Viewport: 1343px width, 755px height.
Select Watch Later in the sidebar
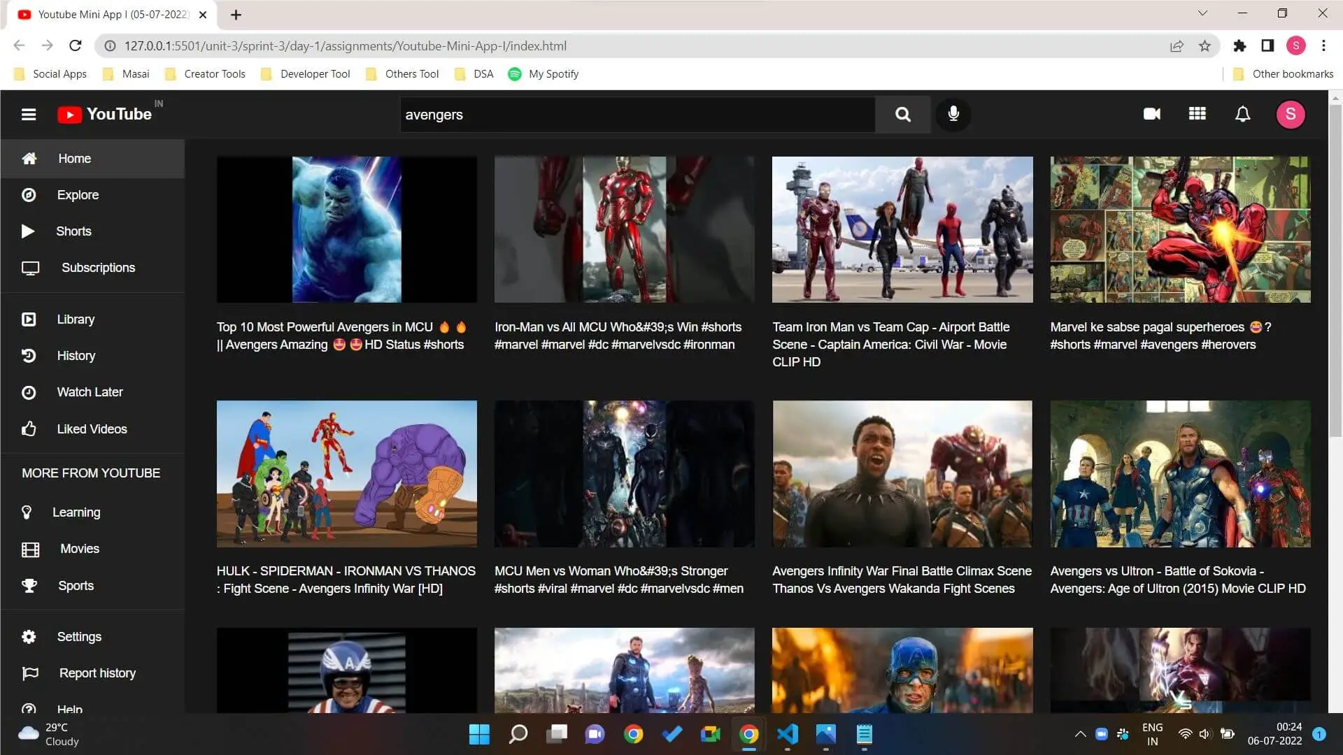point(92,392)
